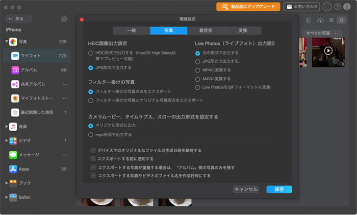Image resolution: width=357 pixels, height=215 pixels.
Task: Click the お問い合わせ contact button
Action: [x=302, y=7]
